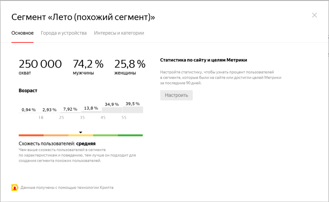Select the 39,5 % age bar

133,110
